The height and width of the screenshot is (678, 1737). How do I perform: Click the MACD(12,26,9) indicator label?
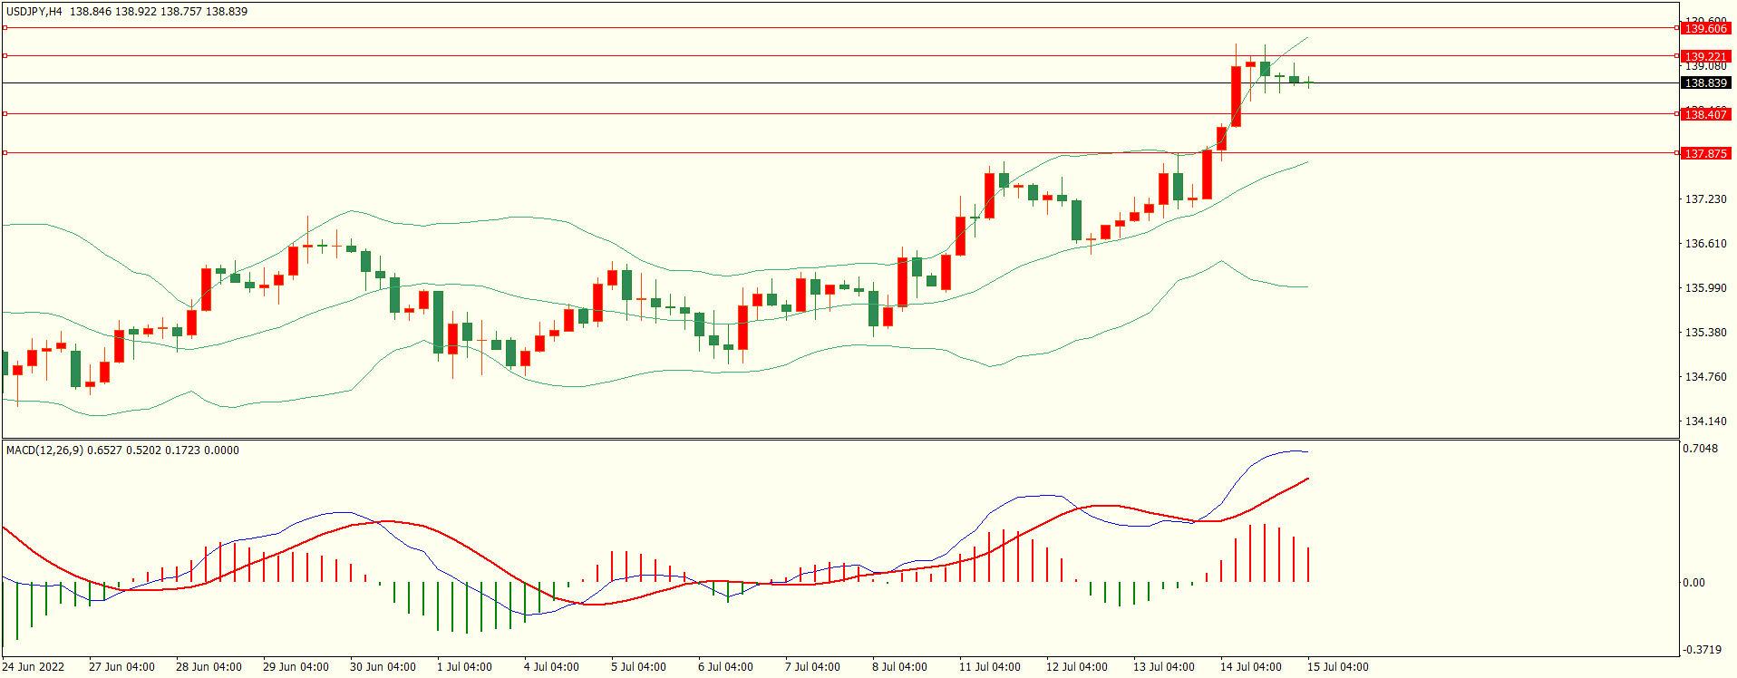(x=44, y=450)
